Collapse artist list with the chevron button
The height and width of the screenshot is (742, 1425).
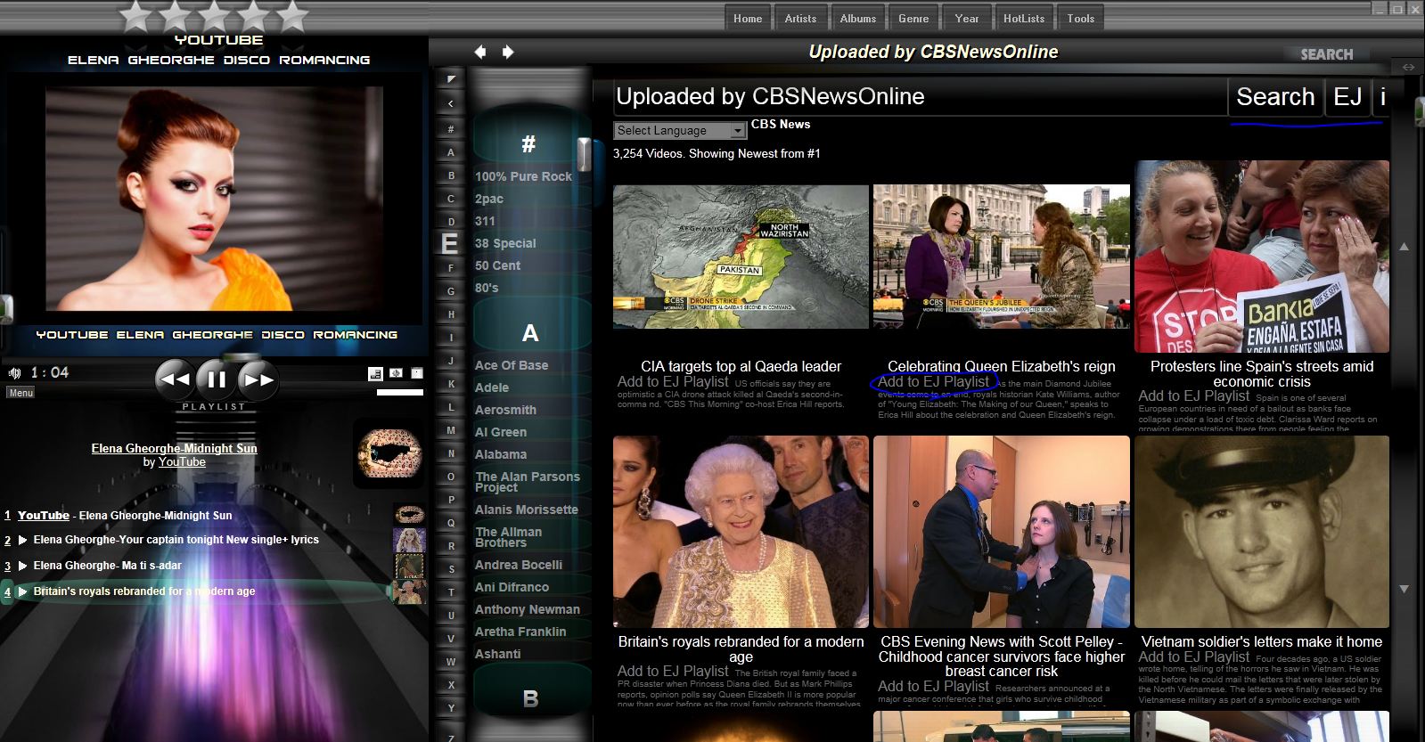coord(451,104)
